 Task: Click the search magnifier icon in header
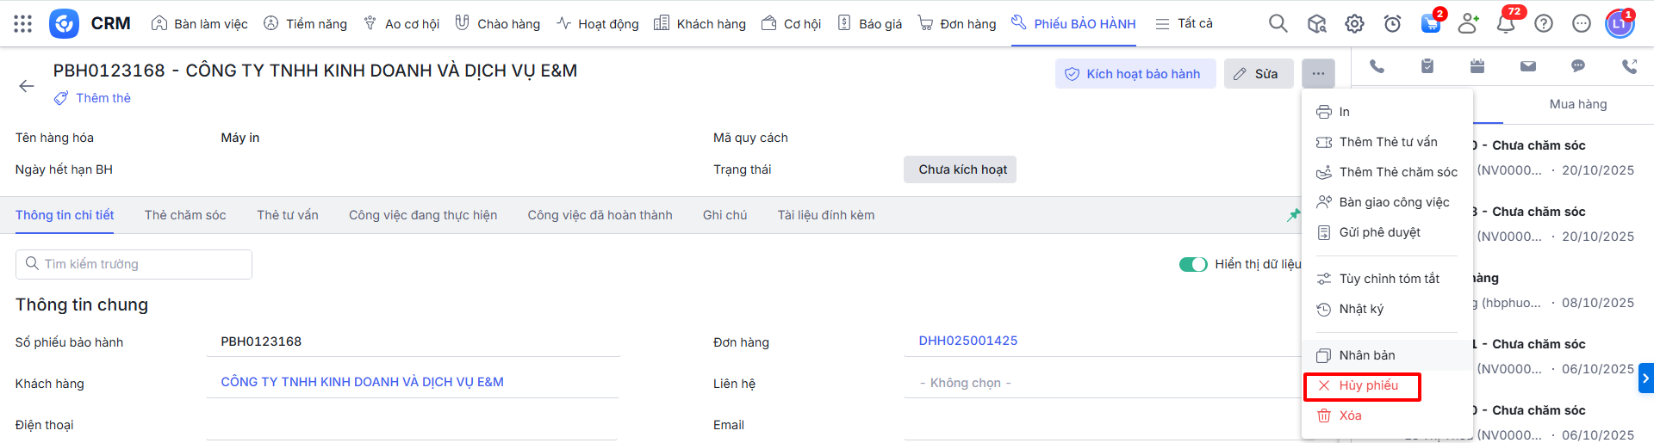tap(1278, 23)
